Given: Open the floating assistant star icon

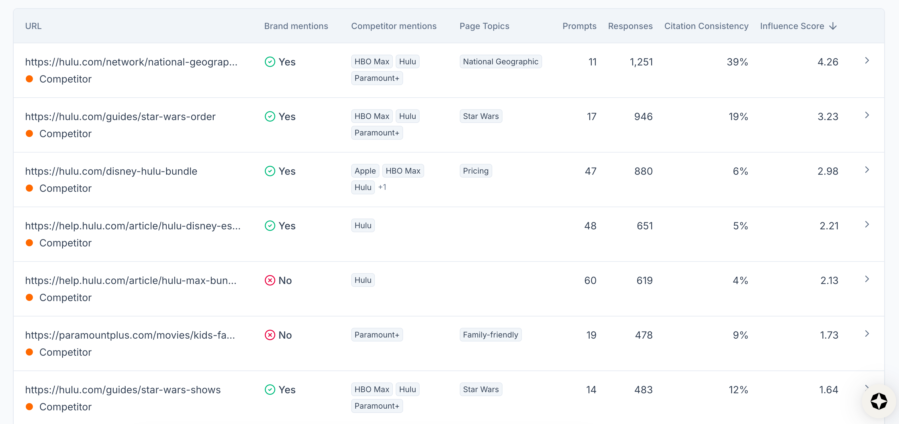Looking at the screenshot, I should 878,401.
